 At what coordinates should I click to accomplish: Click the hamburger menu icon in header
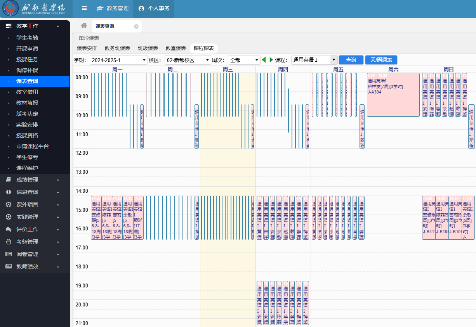[84, 8]
